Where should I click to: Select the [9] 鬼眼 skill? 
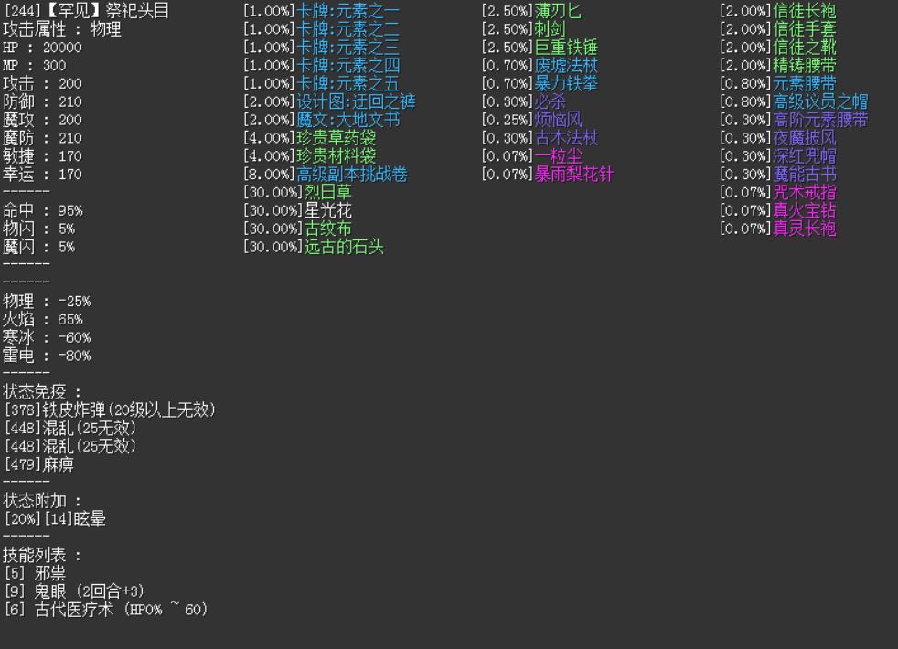[74, 591]
